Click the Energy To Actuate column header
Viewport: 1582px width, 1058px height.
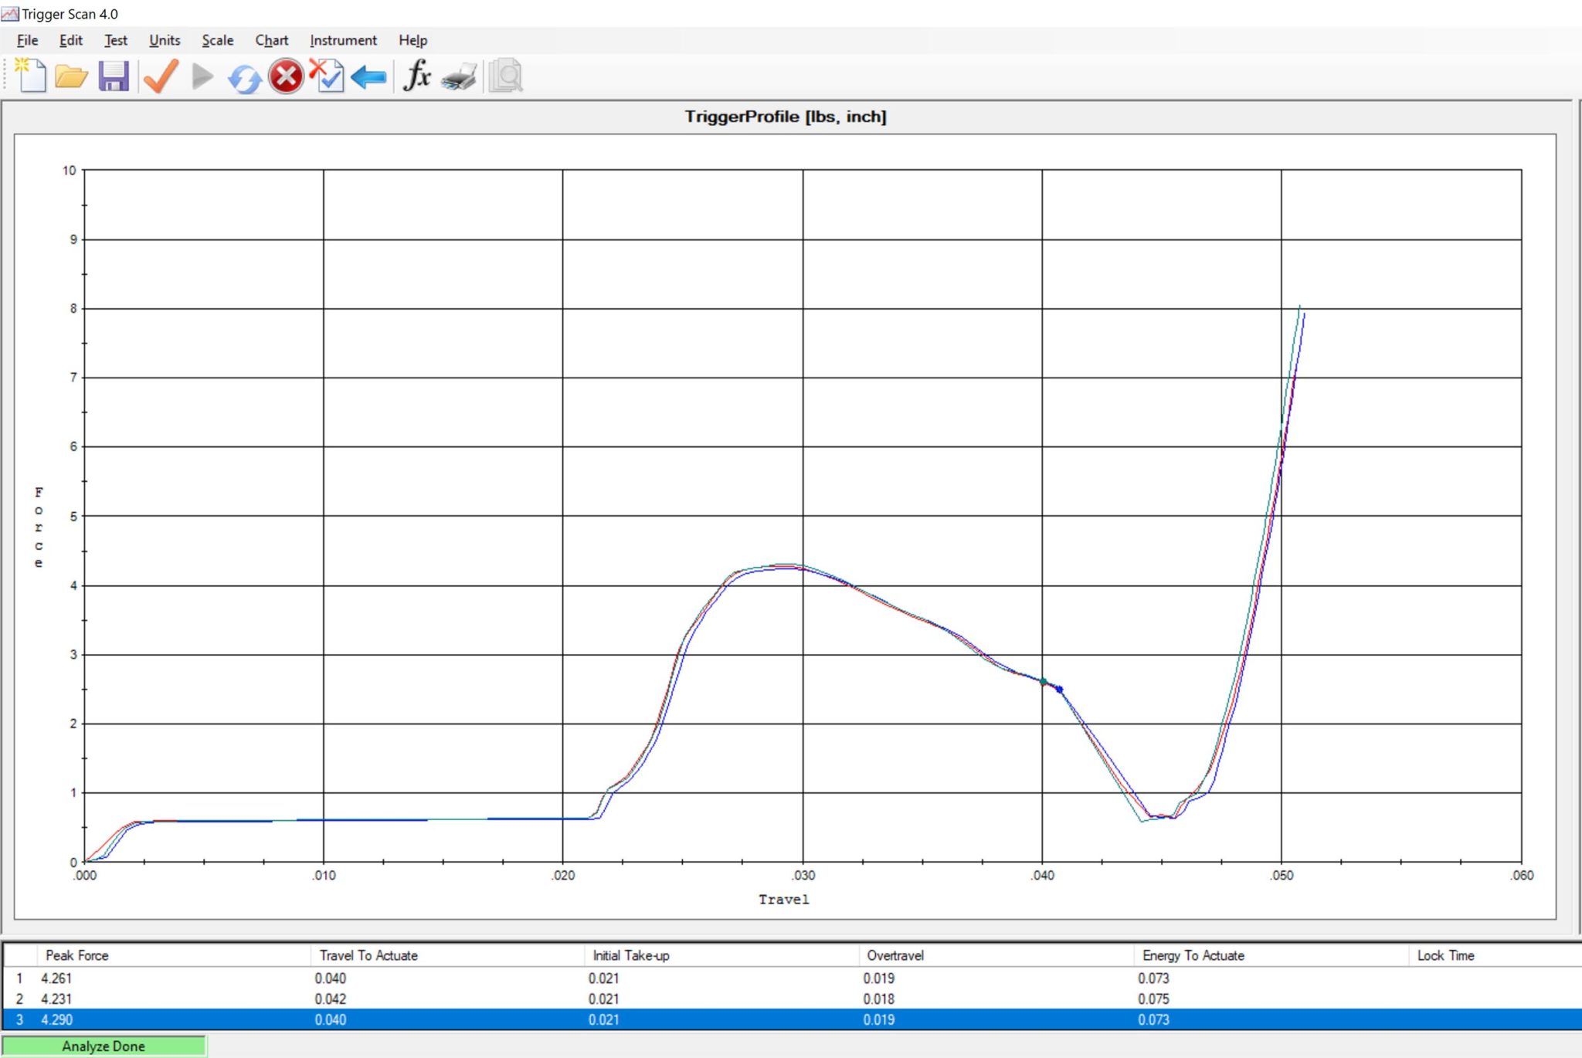click(1193, 955)
